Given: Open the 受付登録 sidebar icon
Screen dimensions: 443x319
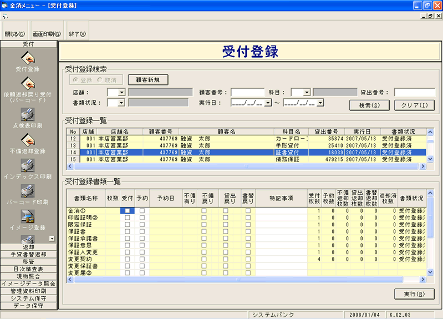Looking at the screenshot, I should [x=28, y=57].
